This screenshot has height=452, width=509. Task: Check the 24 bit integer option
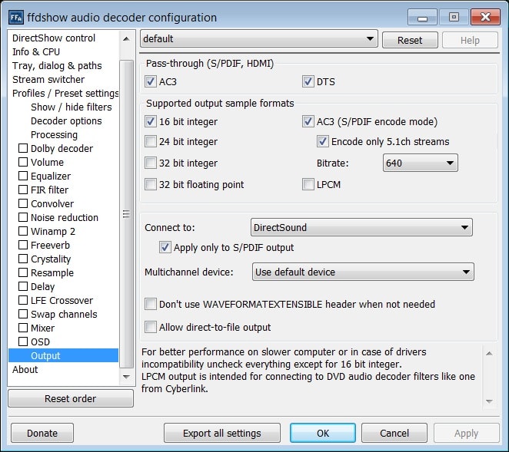[x=151, y=142]
